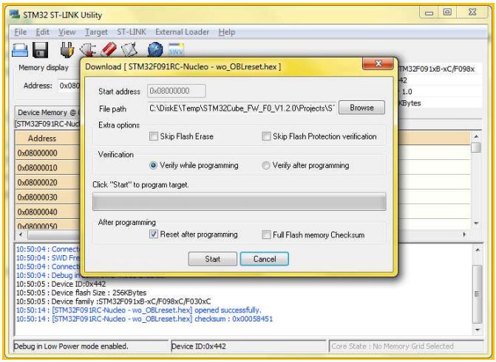The image size is (496, 362).
Task: Select Verify after programming radio button
Action: pos(265,165)
